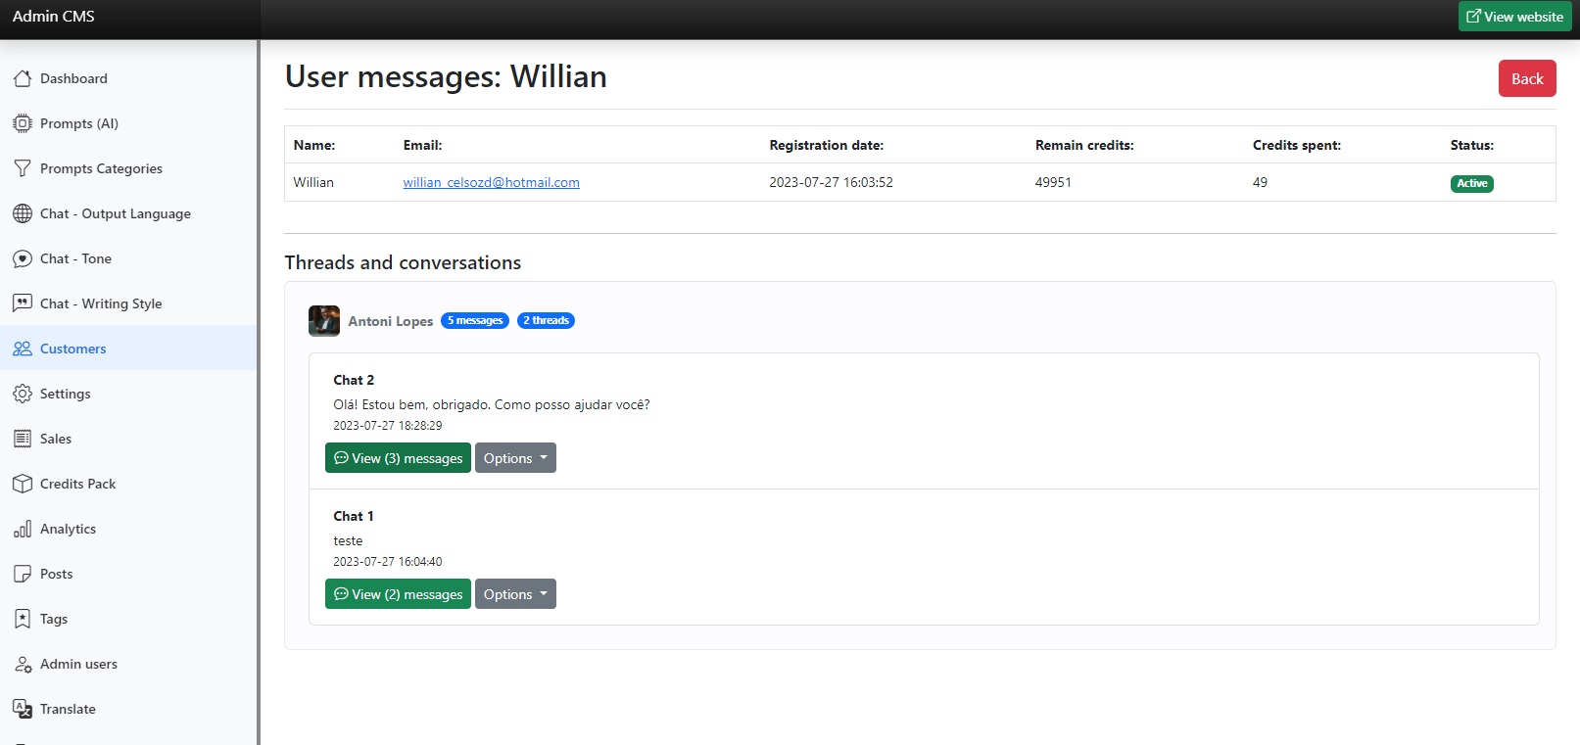Screen dimensions: 1580x745
Task: Click the Credits Pack box icon
Action: [23, 484]
